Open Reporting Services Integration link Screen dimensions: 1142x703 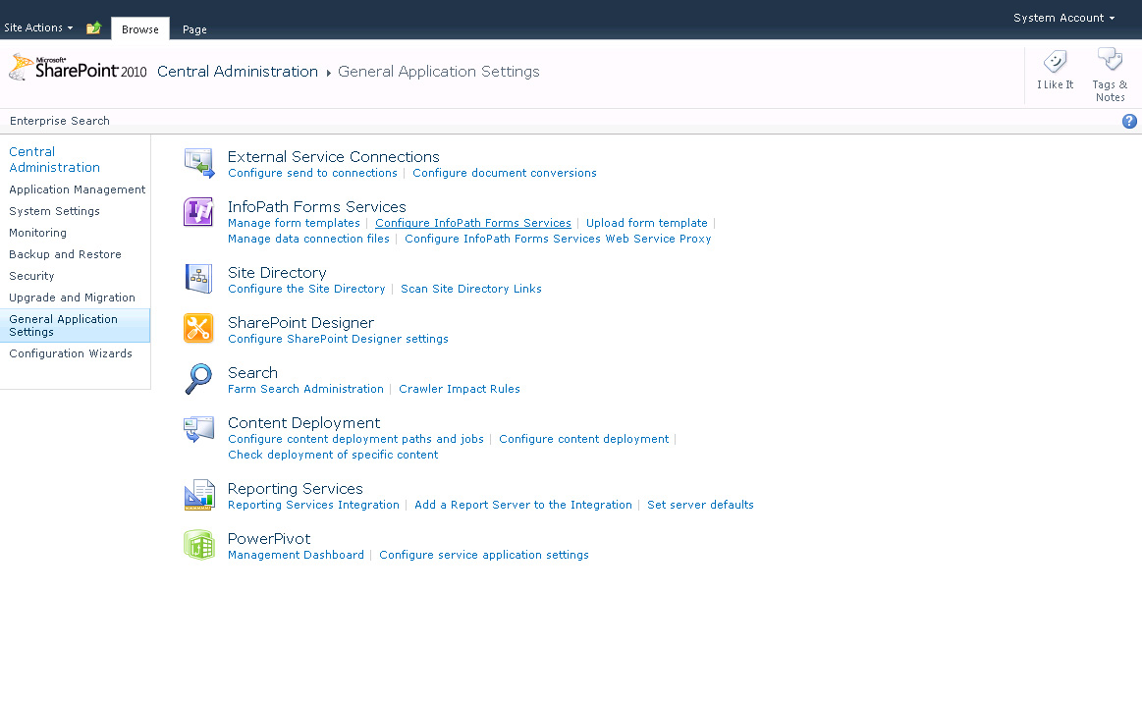pos(313,505)
